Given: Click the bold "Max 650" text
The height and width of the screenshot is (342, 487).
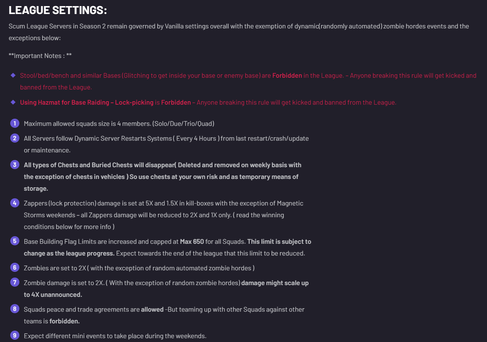Looking at the screenshot, I should [192, 242].
